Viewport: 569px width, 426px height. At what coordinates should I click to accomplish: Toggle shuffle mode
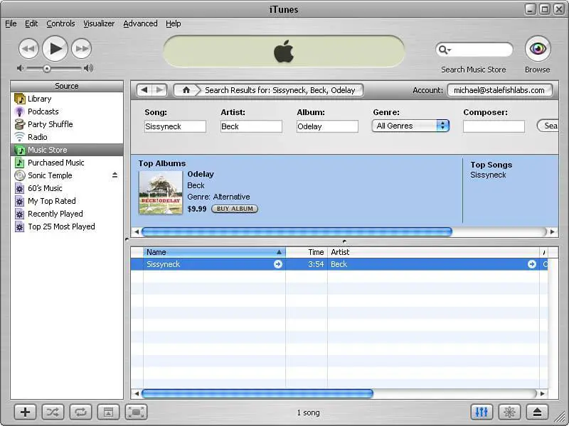53,412
